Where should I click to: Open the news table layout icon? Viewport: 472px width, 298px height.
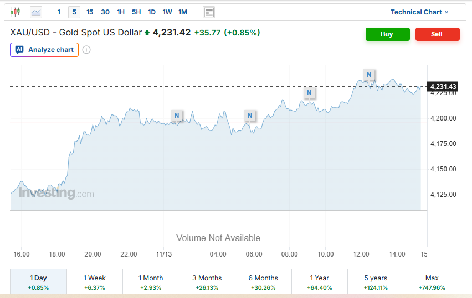[x=209, y=12]
